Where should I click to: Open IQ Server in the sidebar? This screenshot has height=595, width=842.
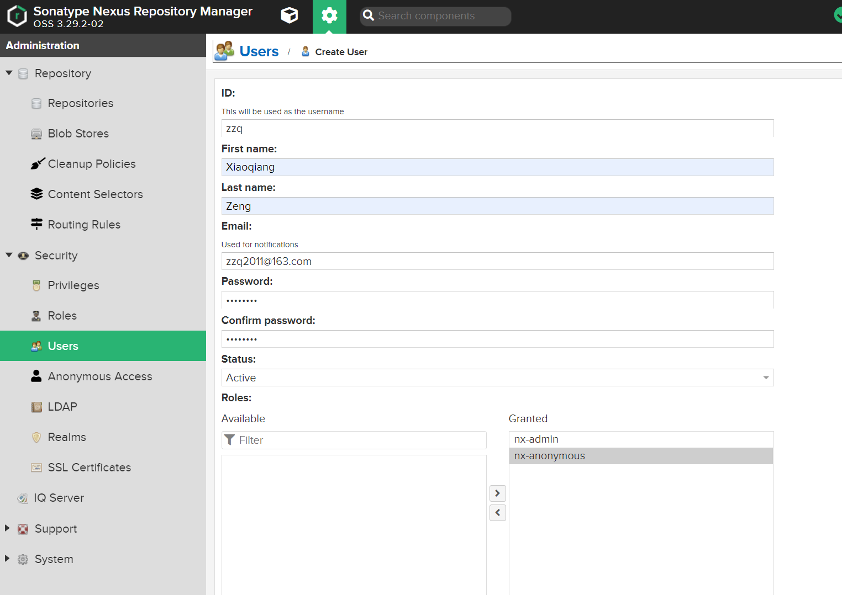(x=59, y=498)
